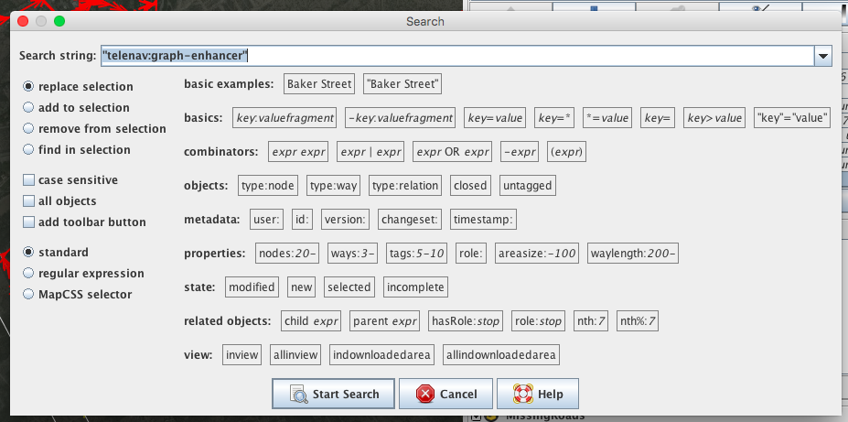The image size is (848, 422).
Task: Start the search
Action: pyautogui.click(x=333, y=394)
